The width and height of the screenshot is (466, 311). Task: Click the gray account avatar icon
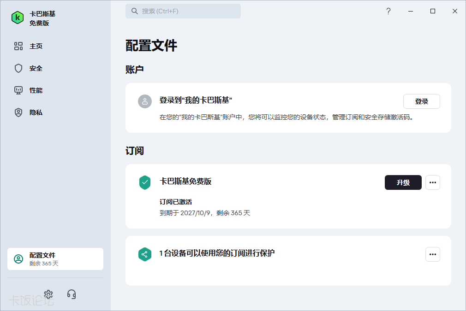tap(145, 101)
